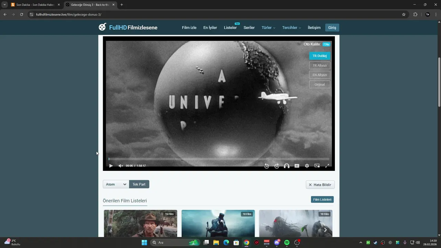The image size is (441, 248).
Task: Select Orijinal language option
Action: click(320, 84)
